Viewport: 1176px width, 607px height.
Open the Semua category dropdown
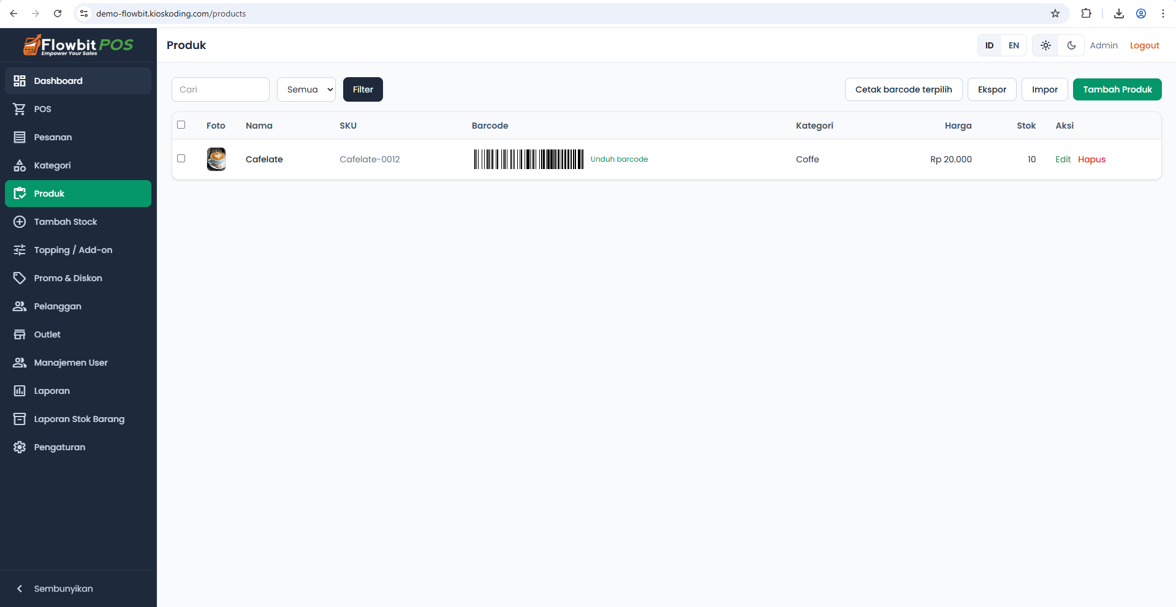click(x=306, y=89)
